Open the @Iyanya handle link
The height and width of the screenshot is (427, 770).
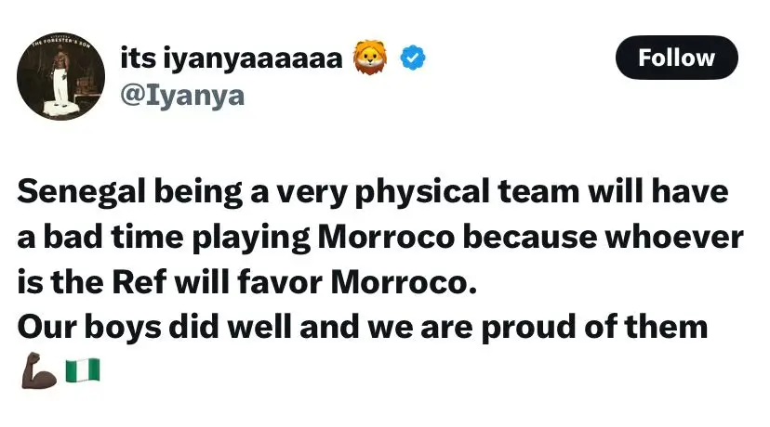tap(182, 95)
